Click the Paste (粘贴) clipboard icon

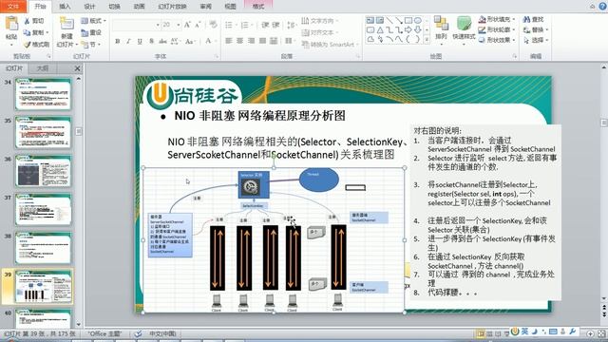coord(11,24)
